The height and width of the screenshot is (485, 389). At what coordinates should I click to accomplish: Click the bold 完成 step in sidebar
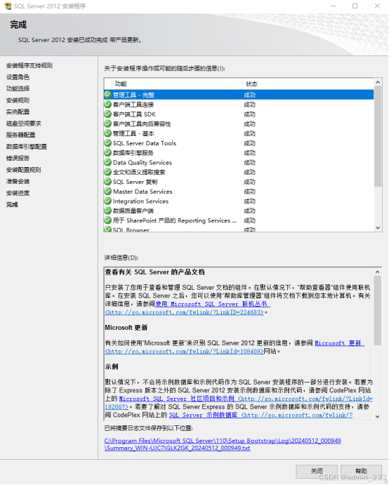12,204
